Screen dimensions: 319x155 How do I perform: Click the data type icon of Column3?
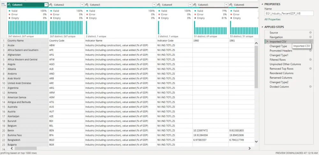coord(87,5)
